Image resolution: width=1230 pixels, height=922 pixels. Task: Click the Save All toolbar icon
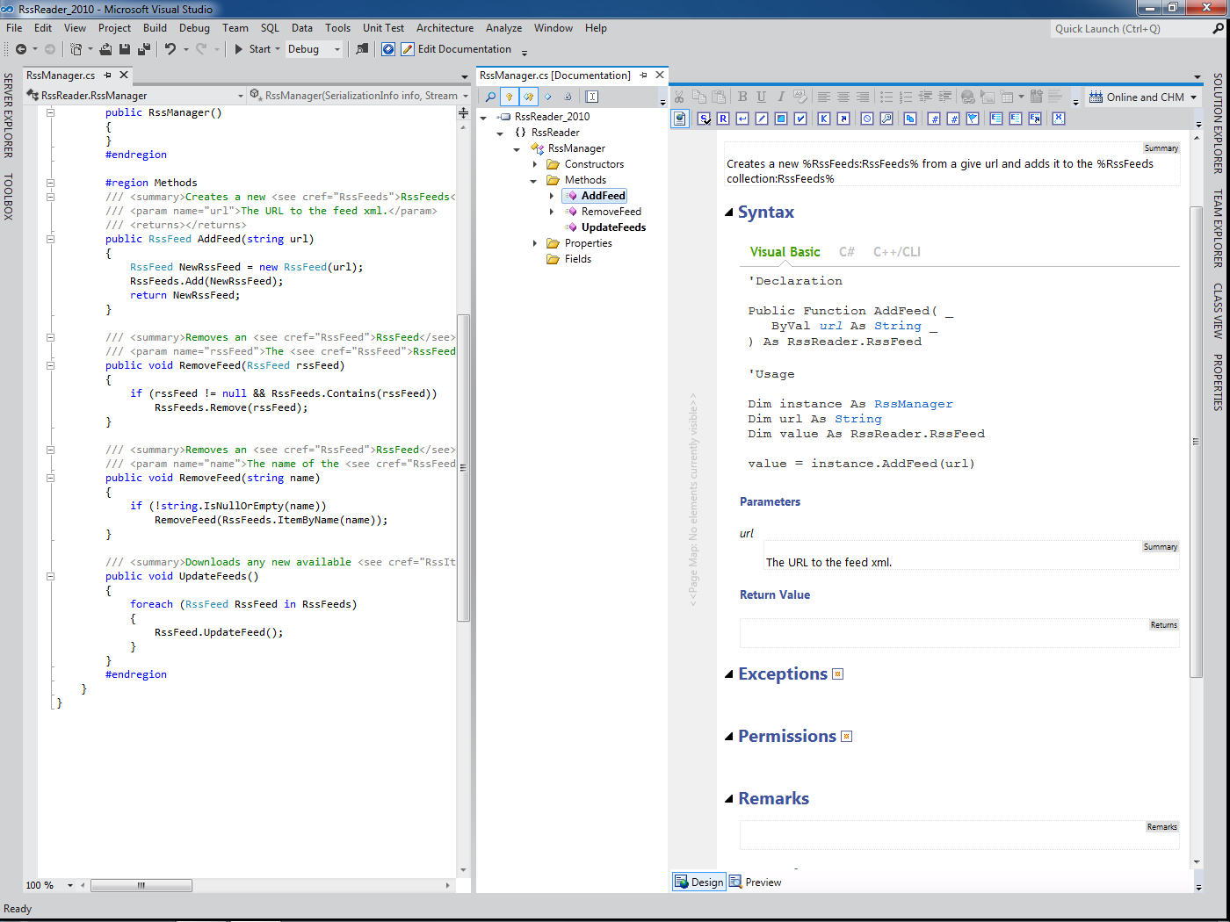coord(143,49)
